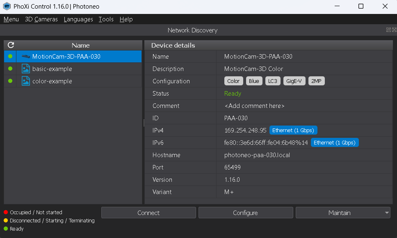Select color-example in the device list
The width and height of the screenshot is (397, 238).
coord(73,81)
